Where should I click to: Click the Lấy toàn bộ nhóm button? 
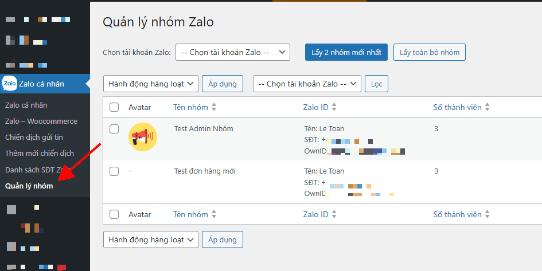pyautogui.click(x=430, y=52)
